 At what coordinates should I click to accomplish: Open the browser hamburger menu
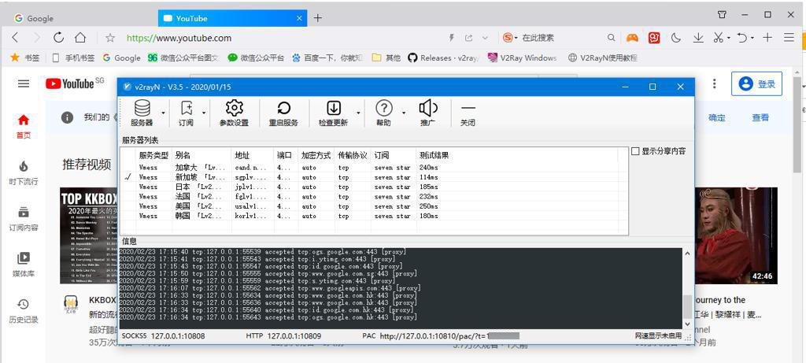pos(789,38)
